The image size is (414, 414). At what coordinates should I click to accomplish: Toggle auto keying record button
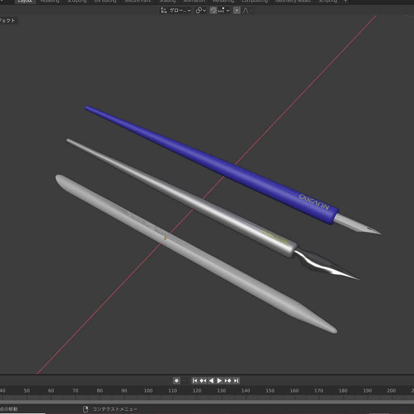pyautogui.click(x=177, y=380)
